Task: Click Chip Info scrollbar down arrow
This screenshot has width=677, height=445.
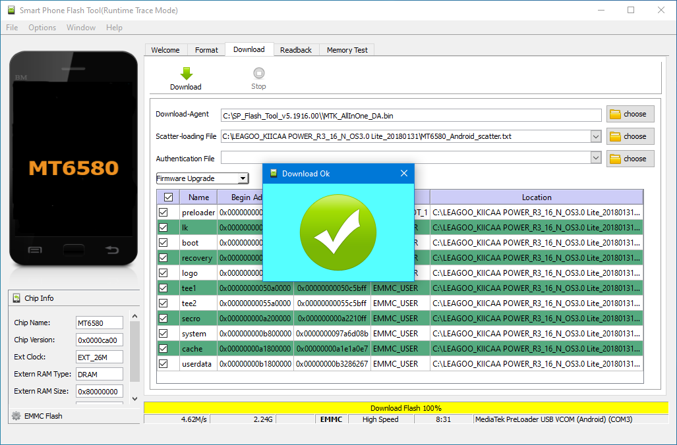Action: 134,399
